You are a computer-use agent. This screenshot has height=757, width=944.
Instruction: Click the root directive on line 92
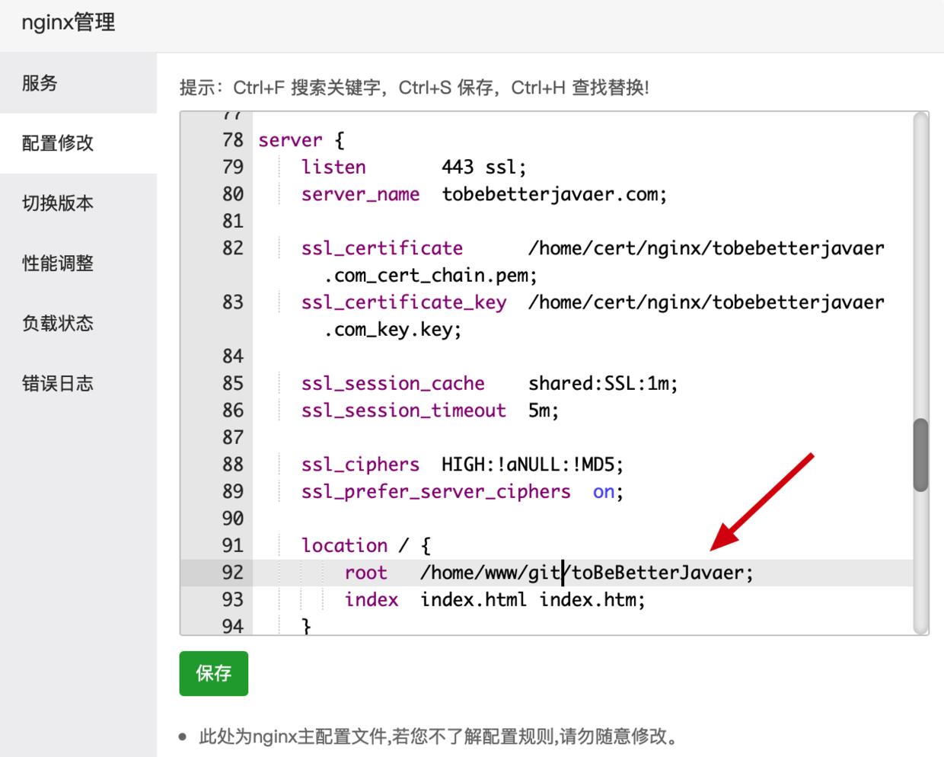365,573
